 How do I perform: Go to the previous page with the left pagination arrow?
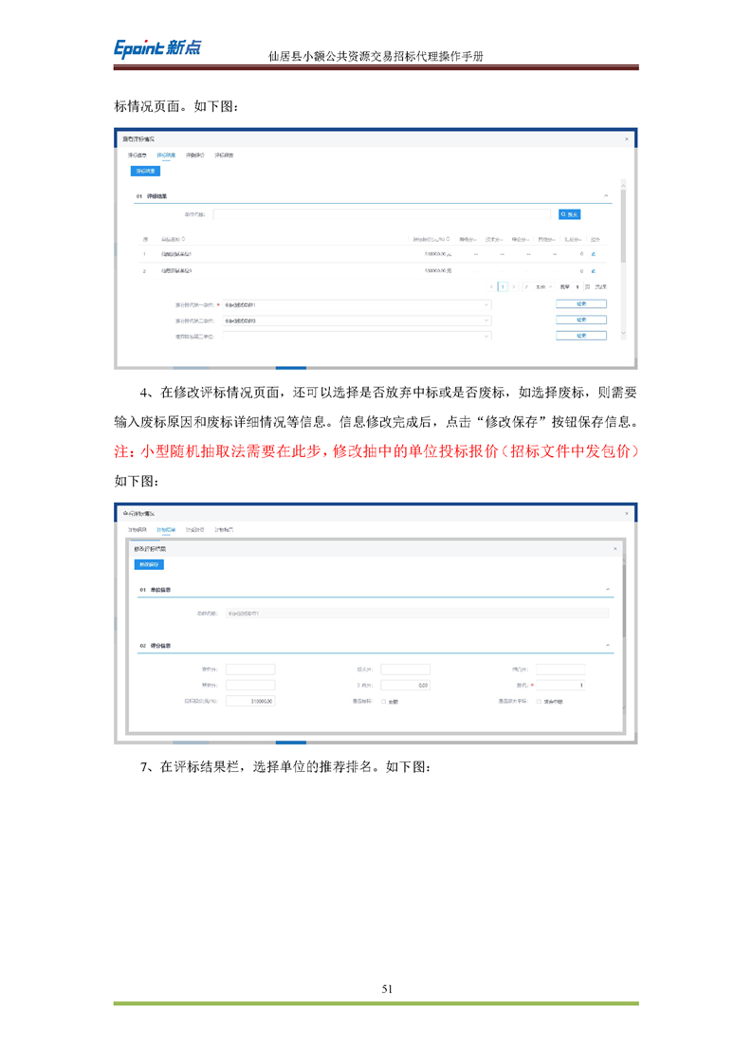click(492, 287)
